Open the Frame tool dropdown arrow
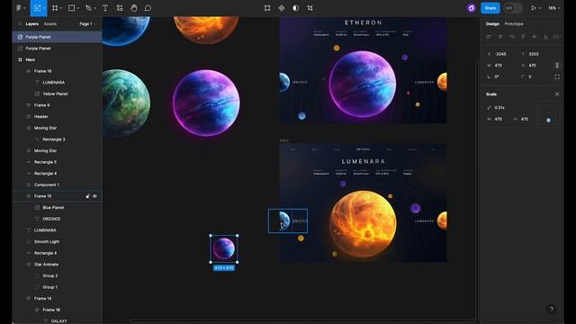Screen dimensions: 576x324 [x=60, y=8]
